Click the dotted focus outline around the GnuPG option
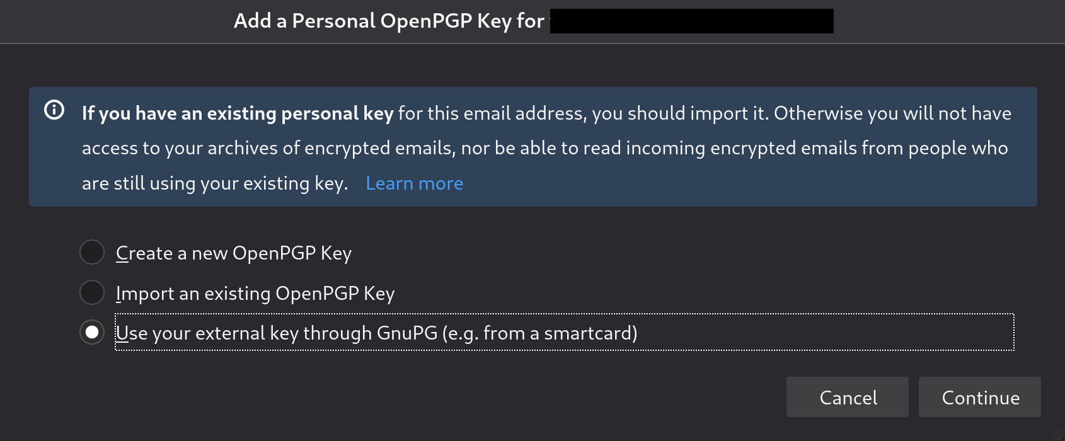Screen dimensions: 1065x441 [882, 333]
